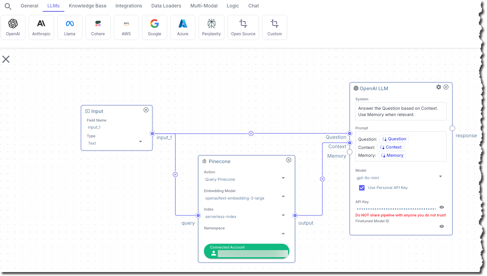Select the Open Source provider icon
The height and width of the screenshot is (276, 487).
pos(243,27)
